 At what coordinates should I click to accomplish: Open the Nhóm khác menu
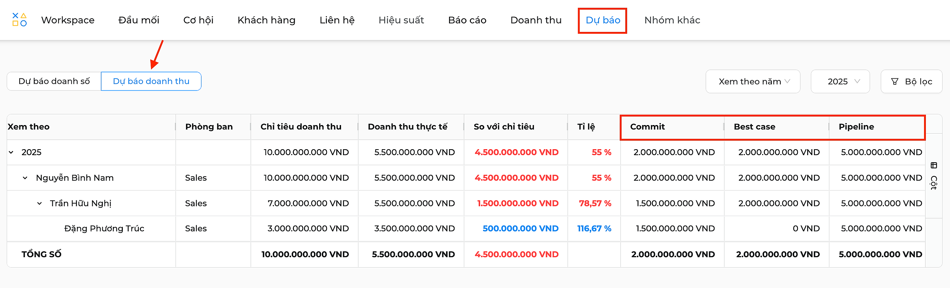point(672,20)
